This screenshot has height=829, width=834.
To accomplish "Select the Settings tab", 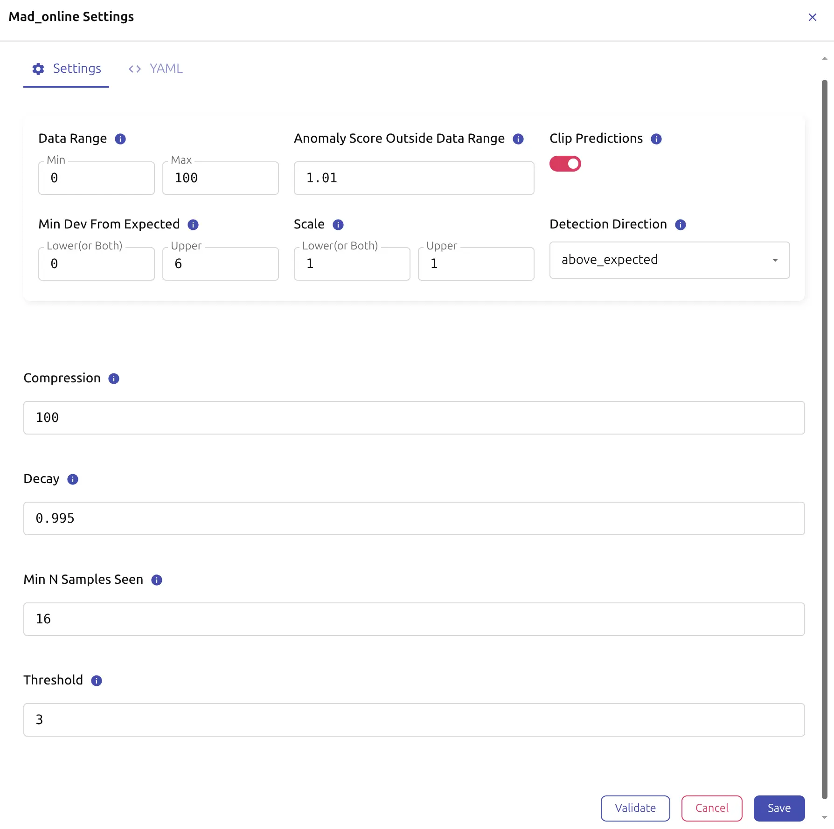I will 66,69.
